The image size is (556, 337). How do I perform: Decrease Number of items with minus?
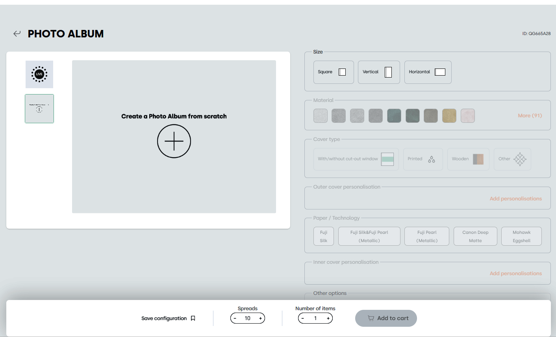click(302, 318)
